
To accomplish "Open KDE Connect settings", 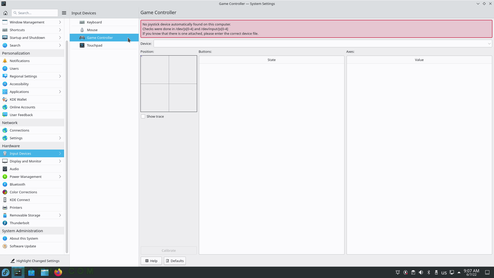I will [32, 200].
